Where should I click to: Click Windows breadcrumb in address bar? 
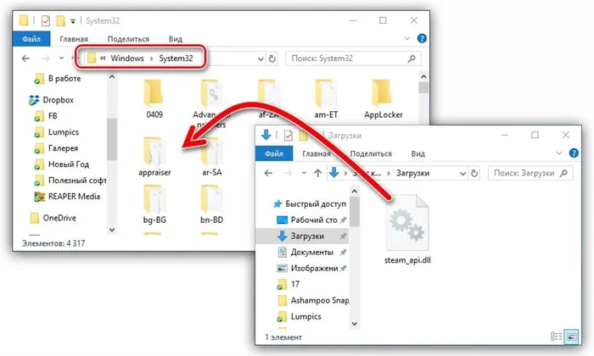tap(127, 58)
